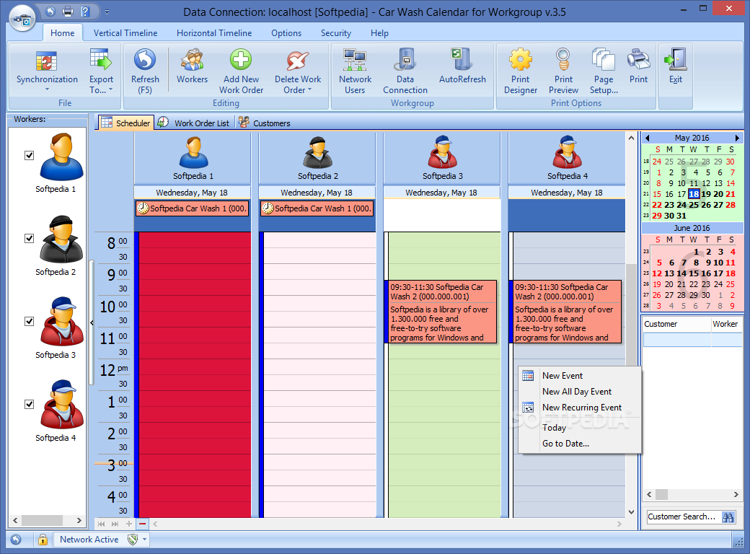The width and height of the screenshot is (750, 554).
Task: Click quick access refresh icon in title bar
Action: coord(50,11)
